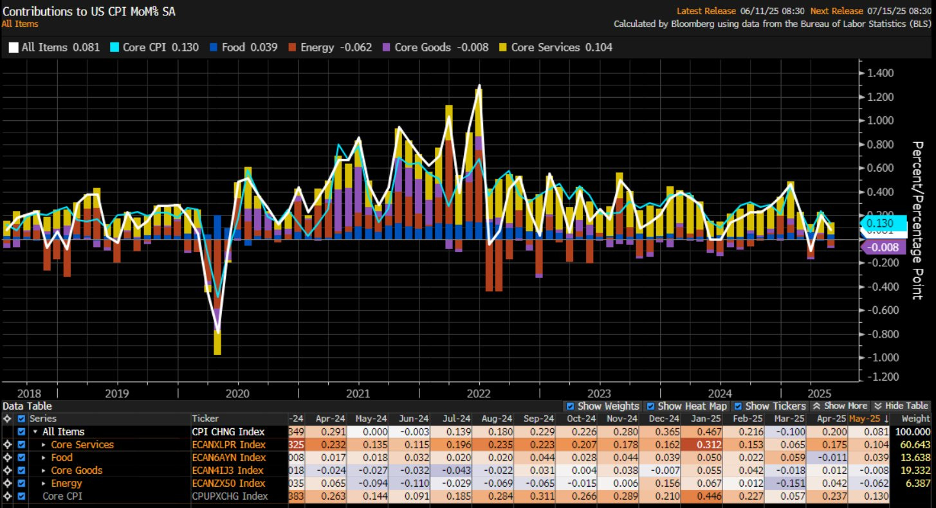Screen dimensions: 936x508
Task: Click the crosshair icon next to Core Goods
Action: coord(6,471)
